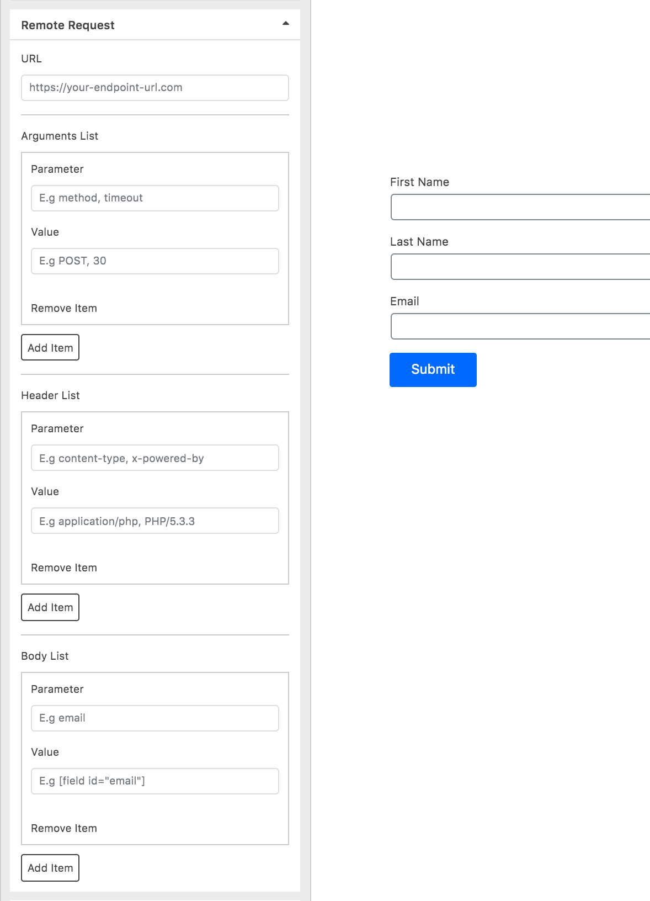Focus the URL endpoint input field
This screenshot has height=901, width=650.
[x=155, y=88]
